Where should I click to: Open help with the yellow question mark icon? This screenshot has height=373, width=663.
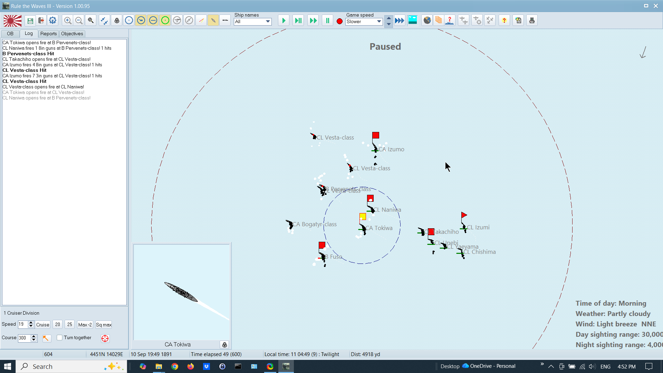click(504, 21)
